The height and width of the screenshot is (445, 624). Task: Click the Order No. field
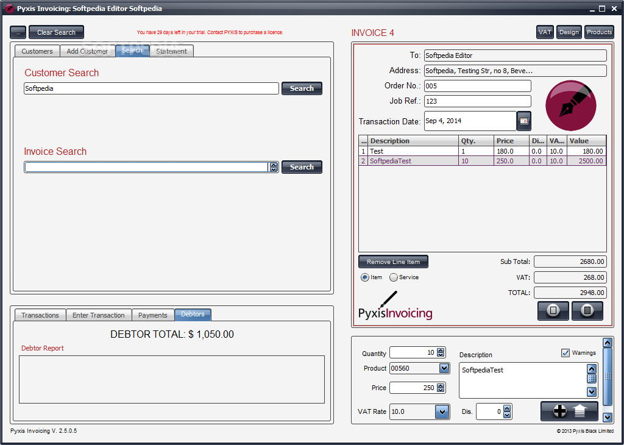(x=478, y=86)
